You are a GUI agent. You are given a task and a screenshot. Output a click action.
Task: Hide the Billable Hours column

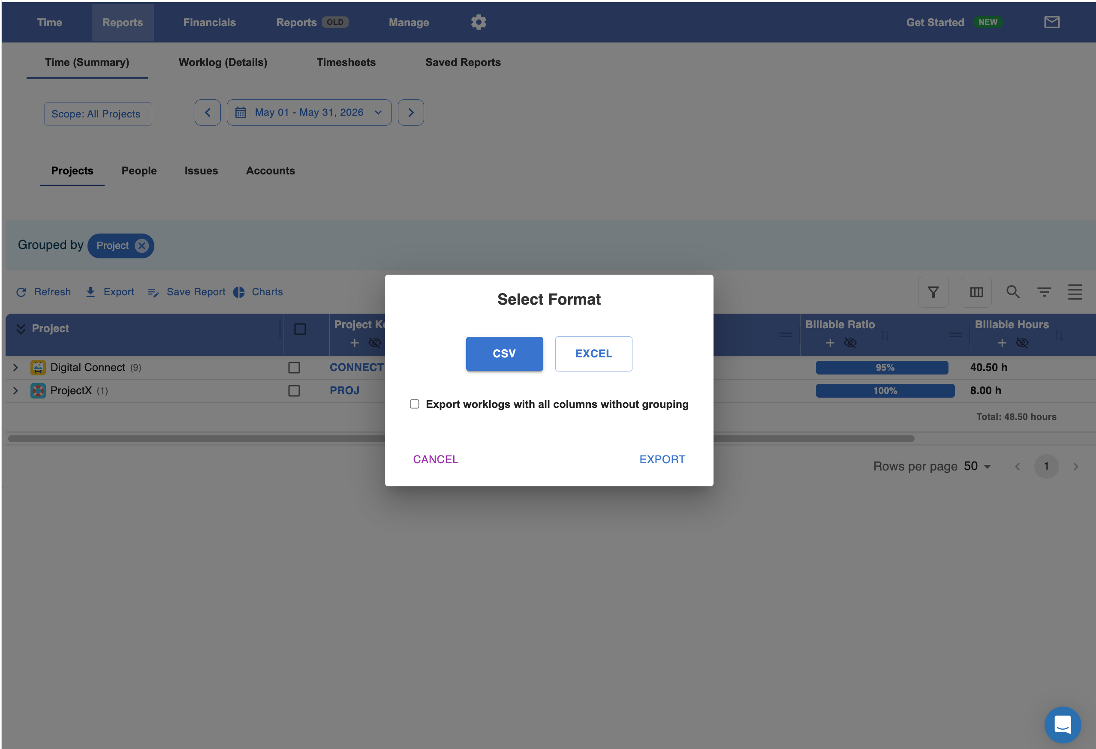[1022, 343]
